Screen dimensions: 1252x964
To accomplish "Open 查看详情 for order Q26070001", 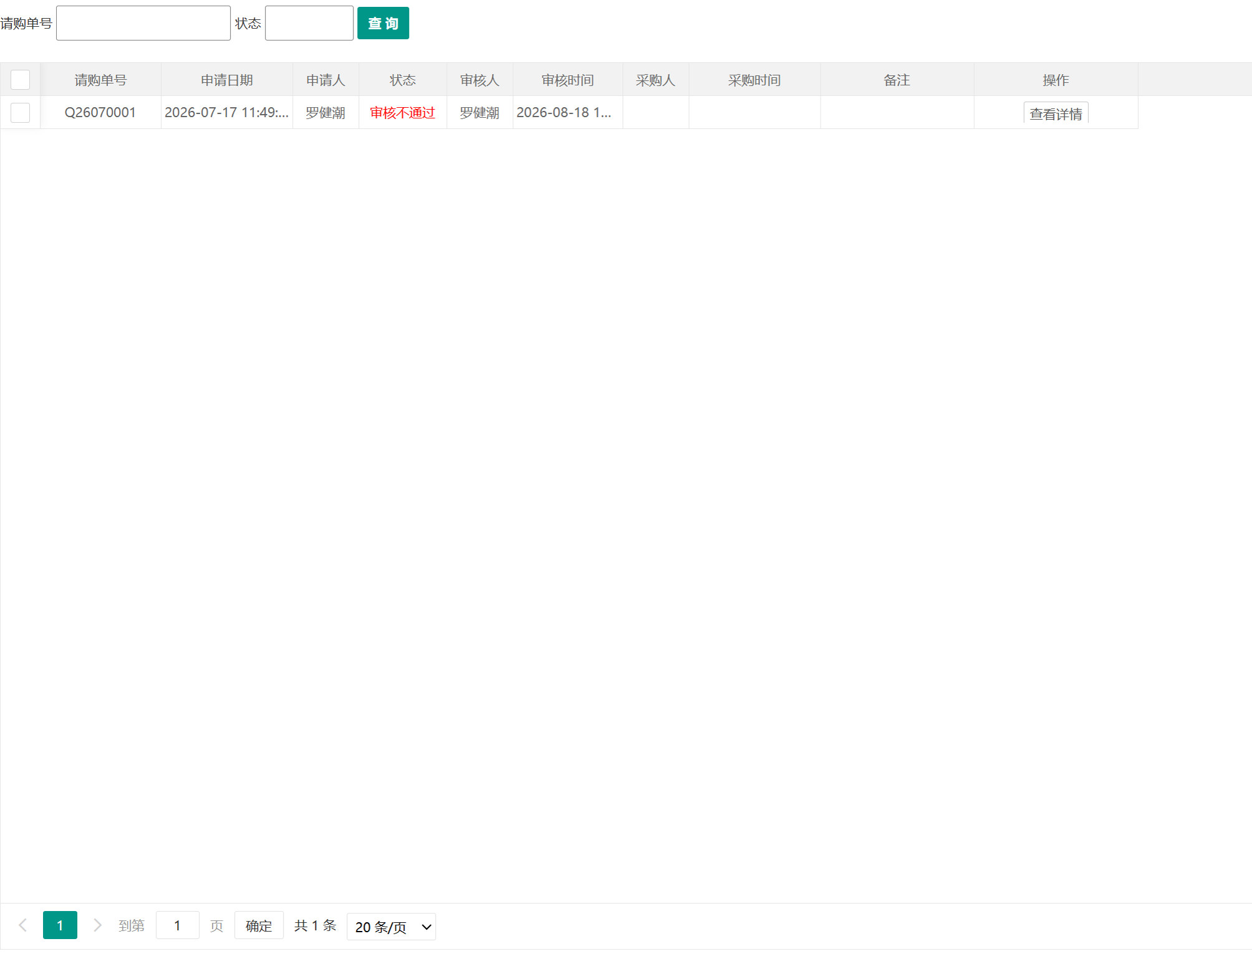I will pyautogui.click(x=1056, y=113).
